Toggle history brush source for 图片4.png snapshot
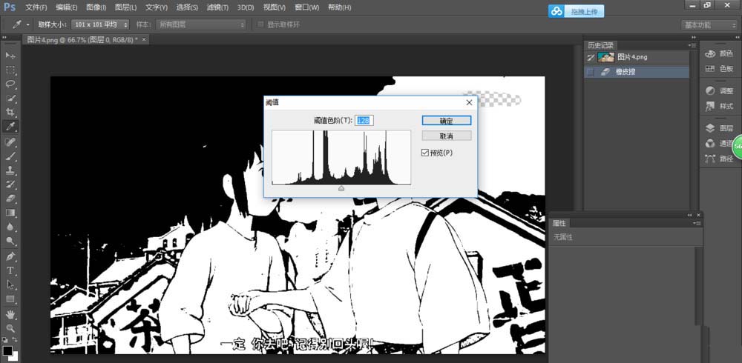 (590, 57)
